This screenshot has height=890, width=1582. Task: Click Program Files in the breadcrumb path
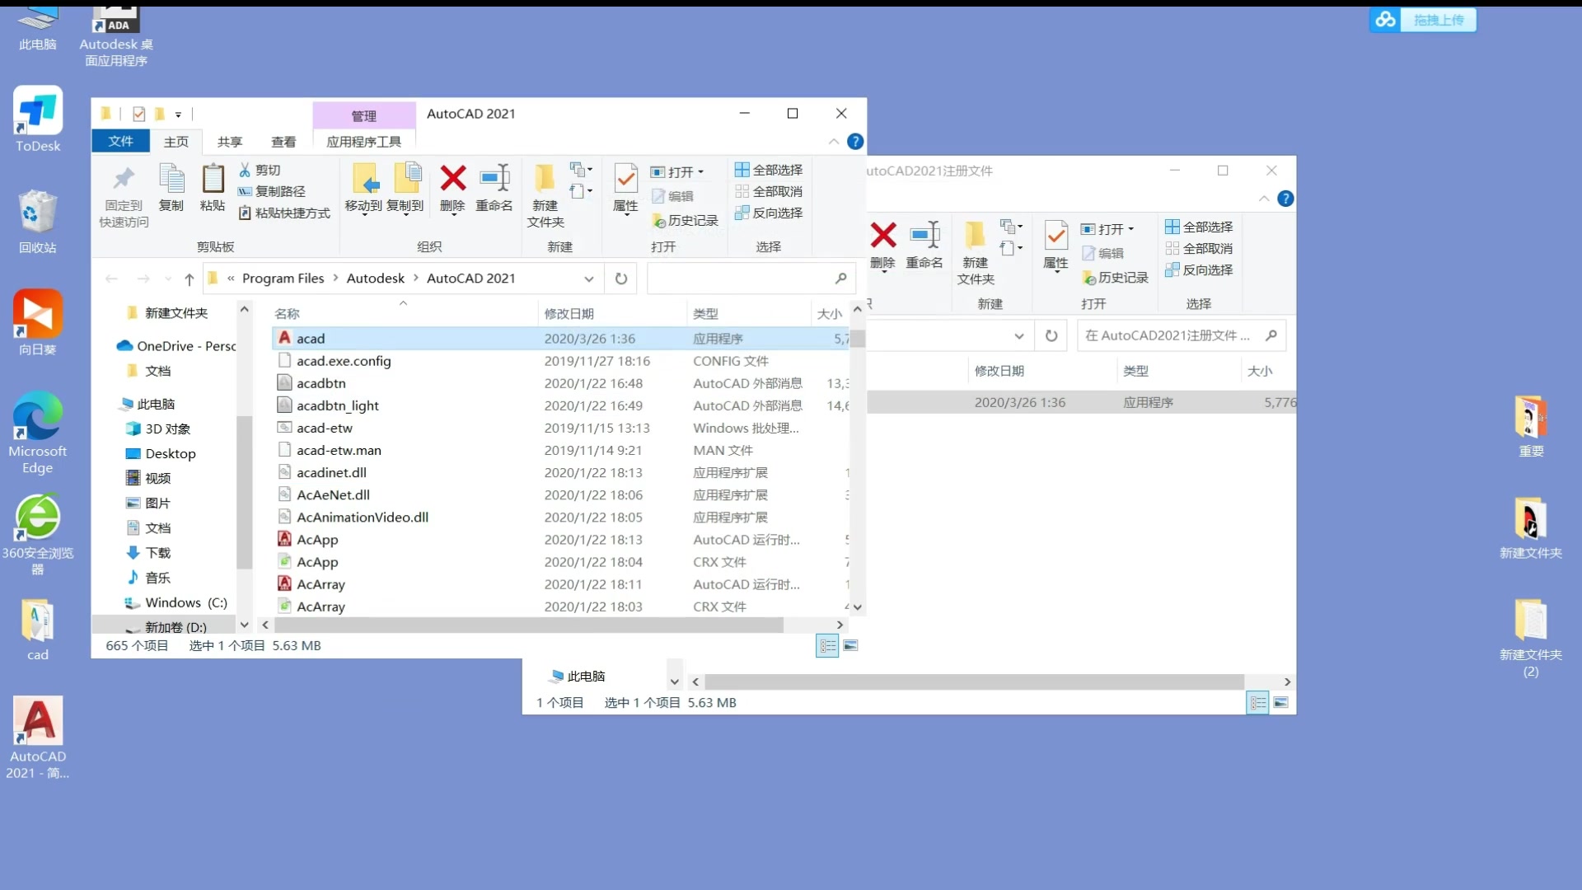283,279
